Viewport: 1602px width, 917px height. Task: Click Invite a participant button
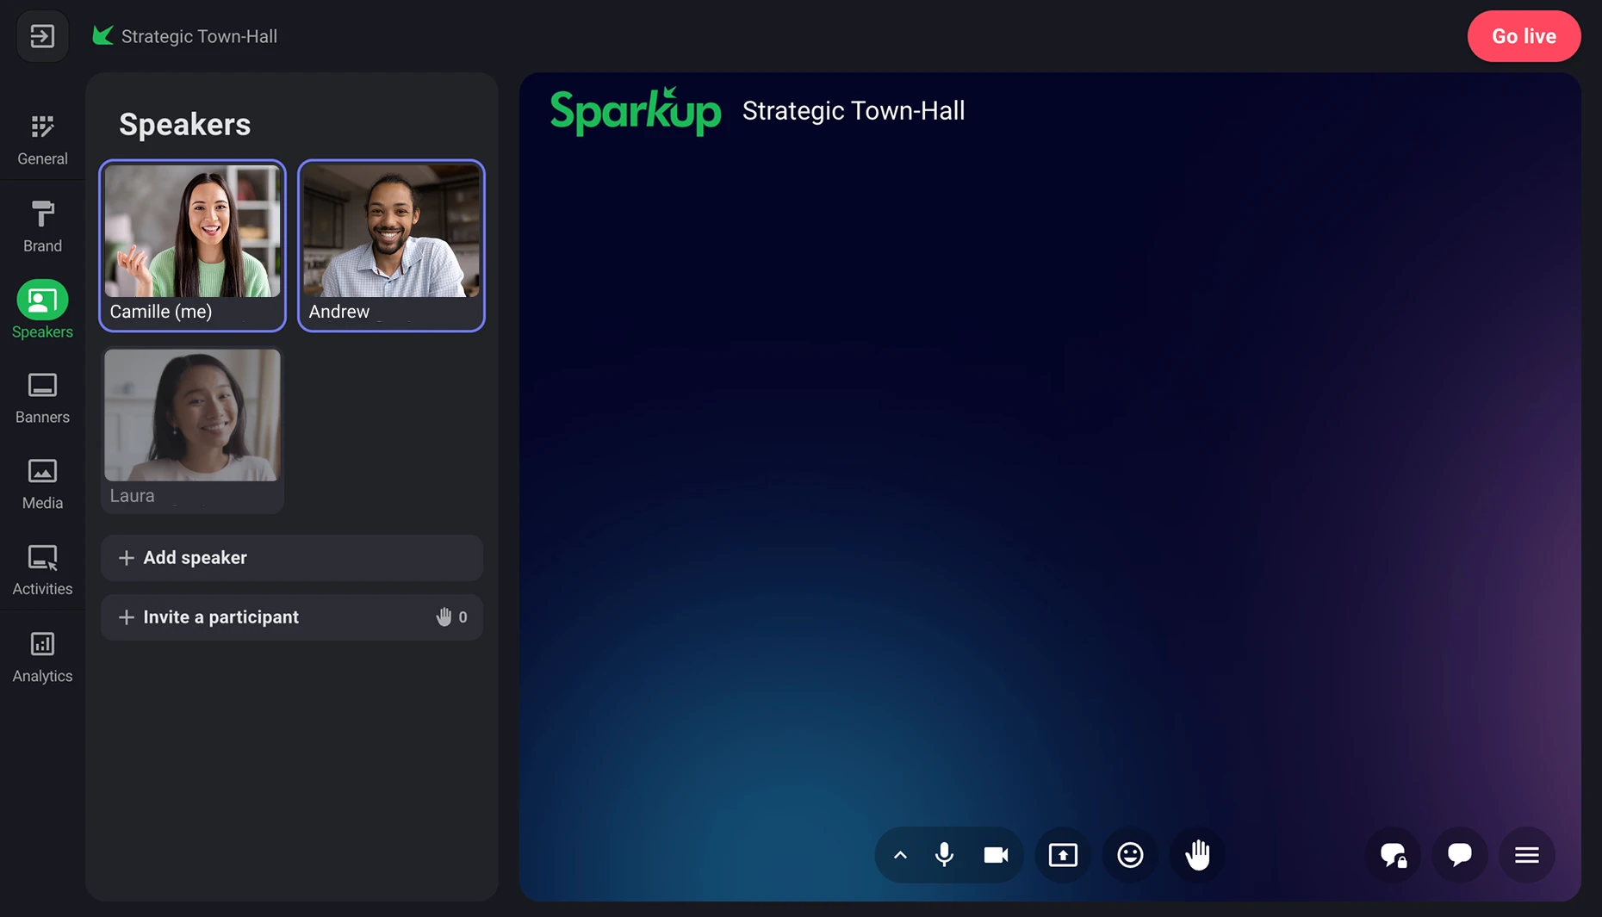pos(292,617)
